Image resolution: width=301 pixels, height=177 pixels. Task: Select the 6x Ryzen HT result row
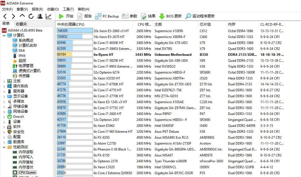(x=170, y=54)
